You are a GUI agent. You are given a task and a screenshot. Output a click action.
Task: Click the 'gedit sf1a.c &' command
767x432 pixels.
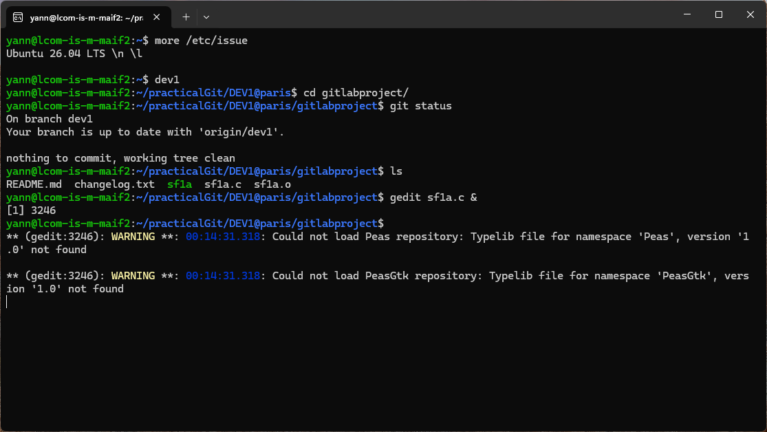(433, 197)
